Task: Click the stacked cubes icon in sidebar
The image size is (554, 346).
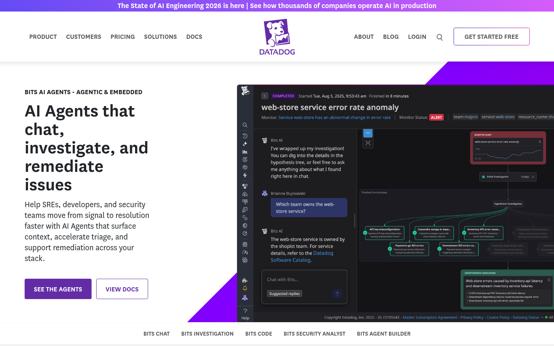Action: coord(245,167)
